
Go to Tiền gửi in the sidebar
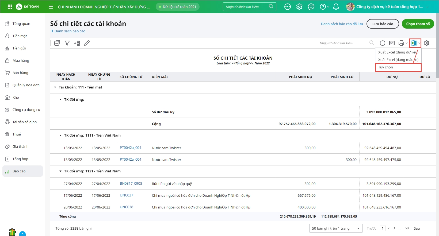(x=19, y=48)
